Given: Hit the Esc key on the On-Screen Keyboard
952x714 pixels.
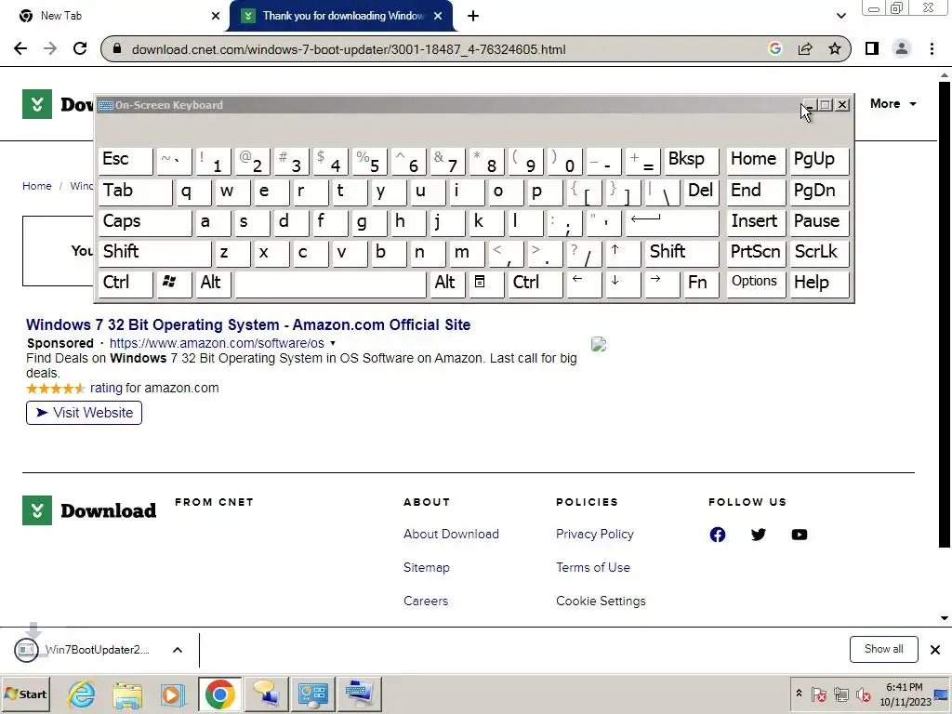Looking at the screenshot, I should point(126,161).
